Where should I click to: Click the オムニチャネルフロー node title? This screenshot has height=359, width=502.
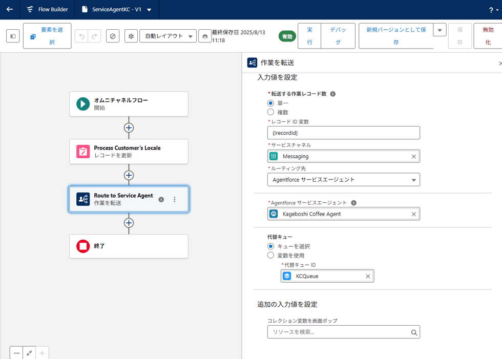(121, 100)
